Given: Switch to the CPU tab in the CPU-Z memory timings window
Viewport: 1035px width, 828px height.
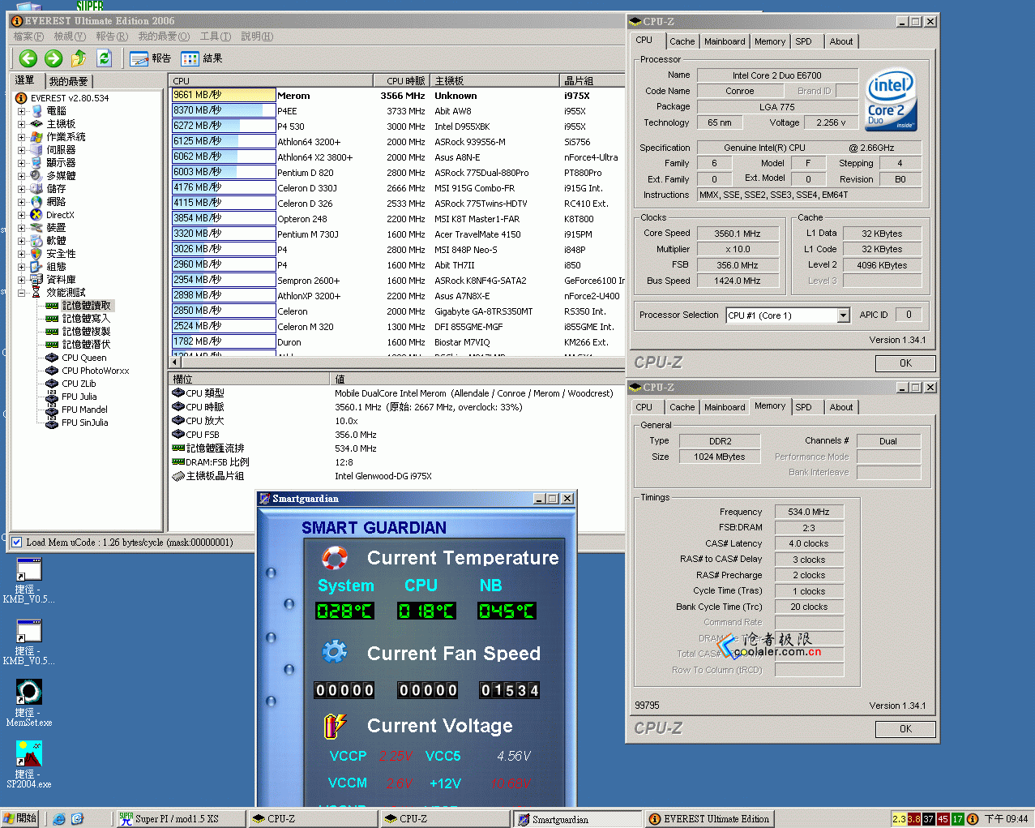Looking at the screenshot, I should pos(644,407).
